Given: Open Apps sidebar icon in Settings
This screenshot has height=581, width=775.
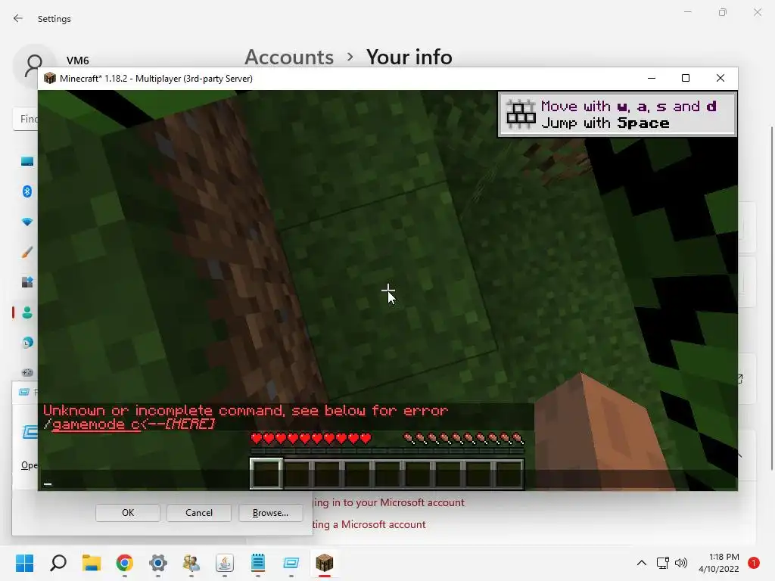Looking at the screenshot, I should tap(27, 282).
